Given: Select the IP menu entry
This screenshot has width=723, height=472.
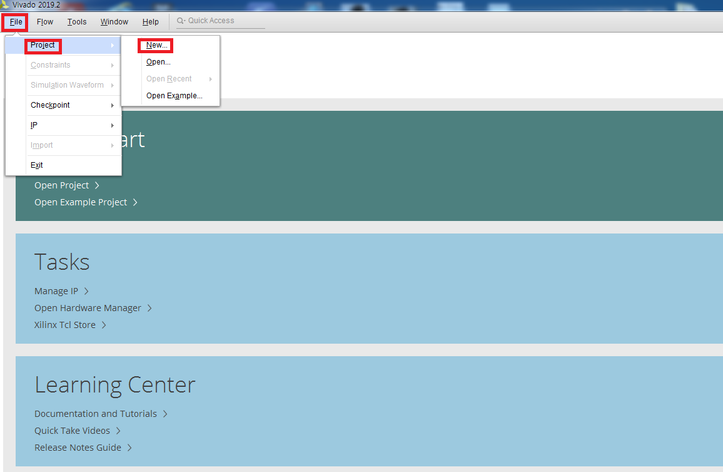Looking at the screenshot, I should pos(64,125).
